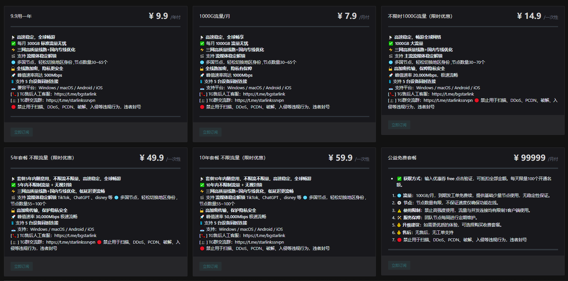Click the green checkmark beside 每月 300GB 标准流量无忧

14,44
